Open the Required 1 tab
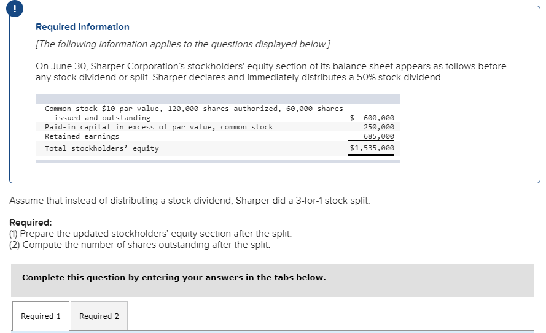The width and height of the screenshot is (546, 333). tap(41, 316)
